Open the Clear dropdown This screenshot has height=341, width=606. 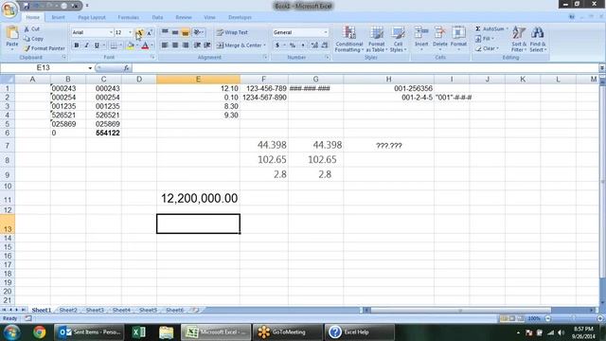coord(487,48)
